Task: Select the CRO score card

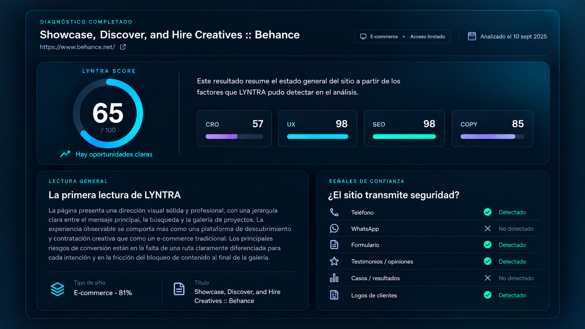Action: point(234,129)
